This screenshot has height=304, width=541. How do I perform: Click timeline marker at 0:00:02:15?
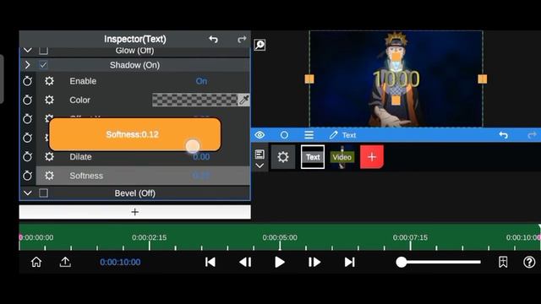coord(149,238)
